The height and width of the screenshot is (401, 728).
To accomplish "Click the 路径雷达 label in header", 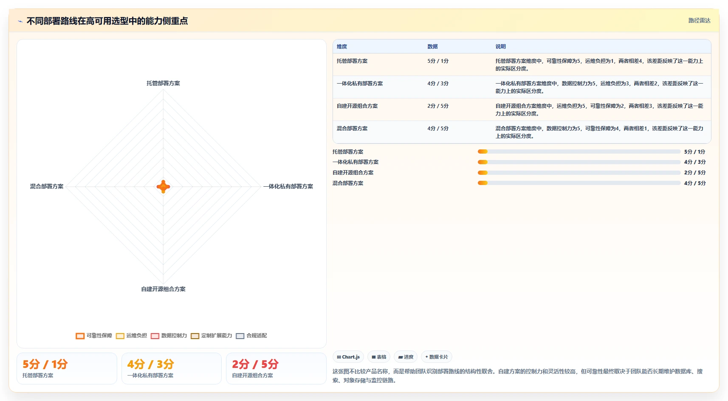I will coord(699,20).
